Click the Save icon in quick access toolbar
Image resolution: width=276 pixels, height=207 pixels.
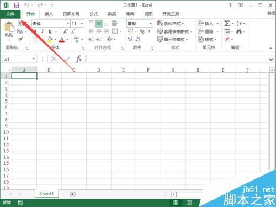pyautogui.click(x=17, y=5)
